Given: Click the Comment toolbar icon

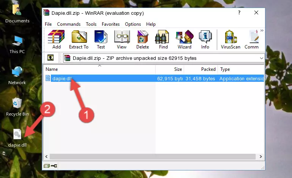Looking at the screenshot, I should click(252, 39).
